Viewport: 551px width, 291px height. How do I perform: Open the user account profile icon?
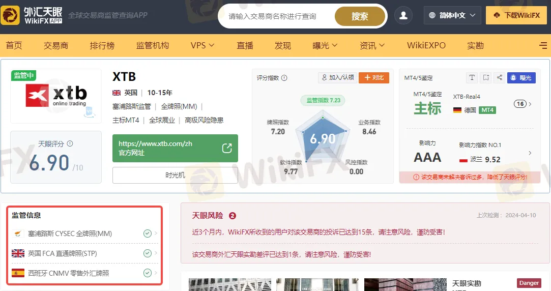coord(403,15)
